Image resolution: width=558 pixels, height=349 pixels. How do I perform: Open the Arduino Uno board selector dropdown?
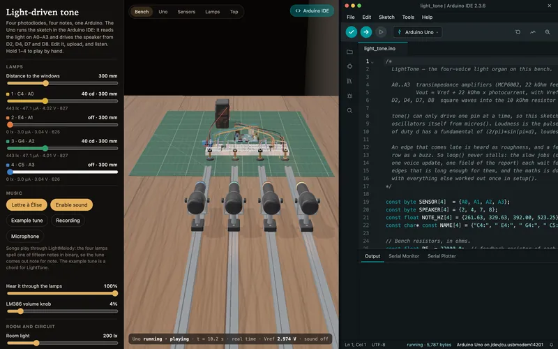[x=417, y=32]
